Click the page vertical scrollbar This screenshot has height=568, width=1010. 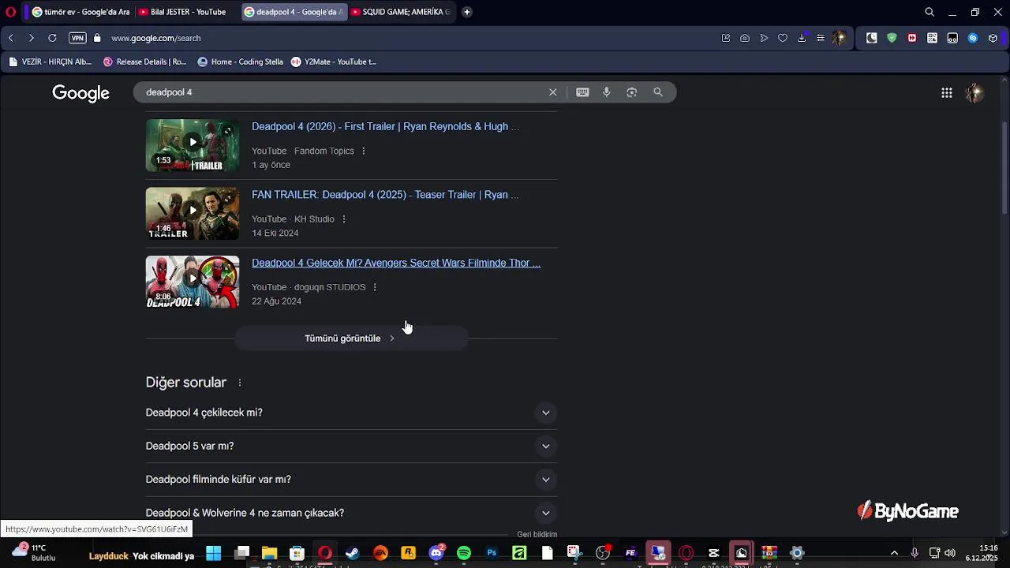1004,168
